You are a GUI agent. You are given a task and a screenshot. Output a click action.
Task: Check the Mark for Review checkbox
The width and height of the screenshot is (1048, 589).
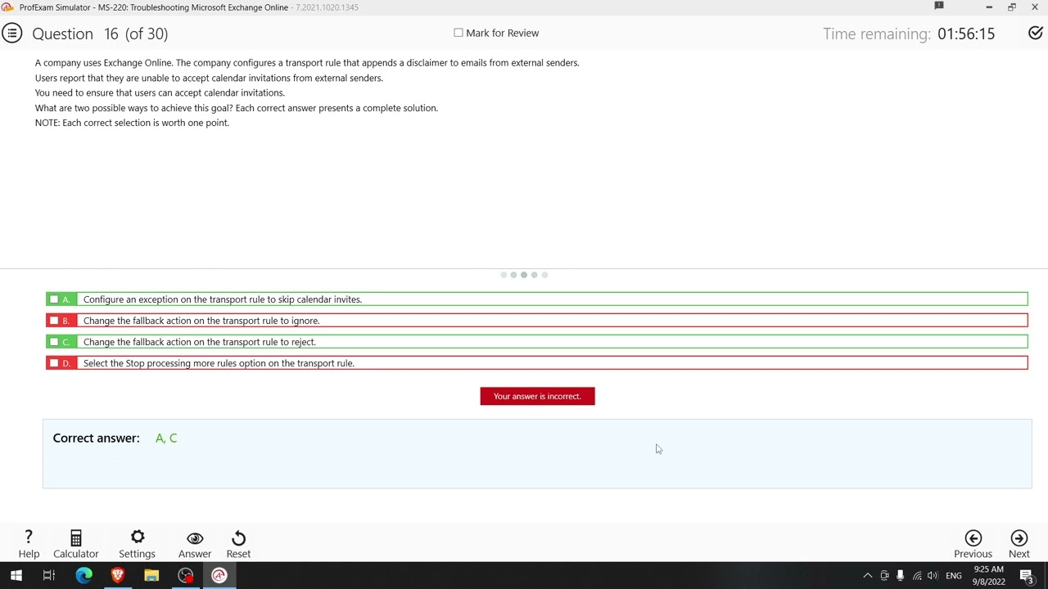(458, 33)
